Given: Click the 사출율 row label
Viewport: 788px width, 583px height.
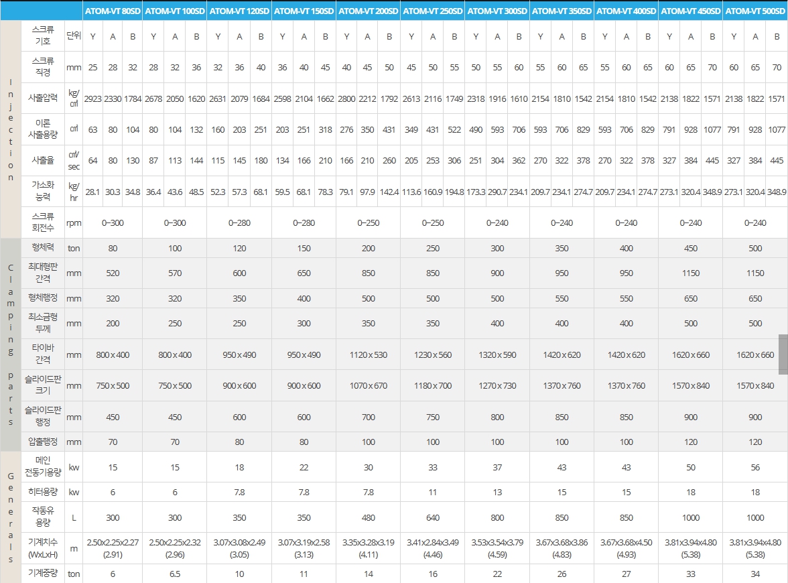Looking at the screenshot, I should (x=43, y=160).
